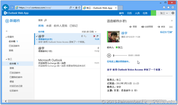
Task: Collapse the 收藏夹 favorites tree
Action: click(x=6, y=37)
